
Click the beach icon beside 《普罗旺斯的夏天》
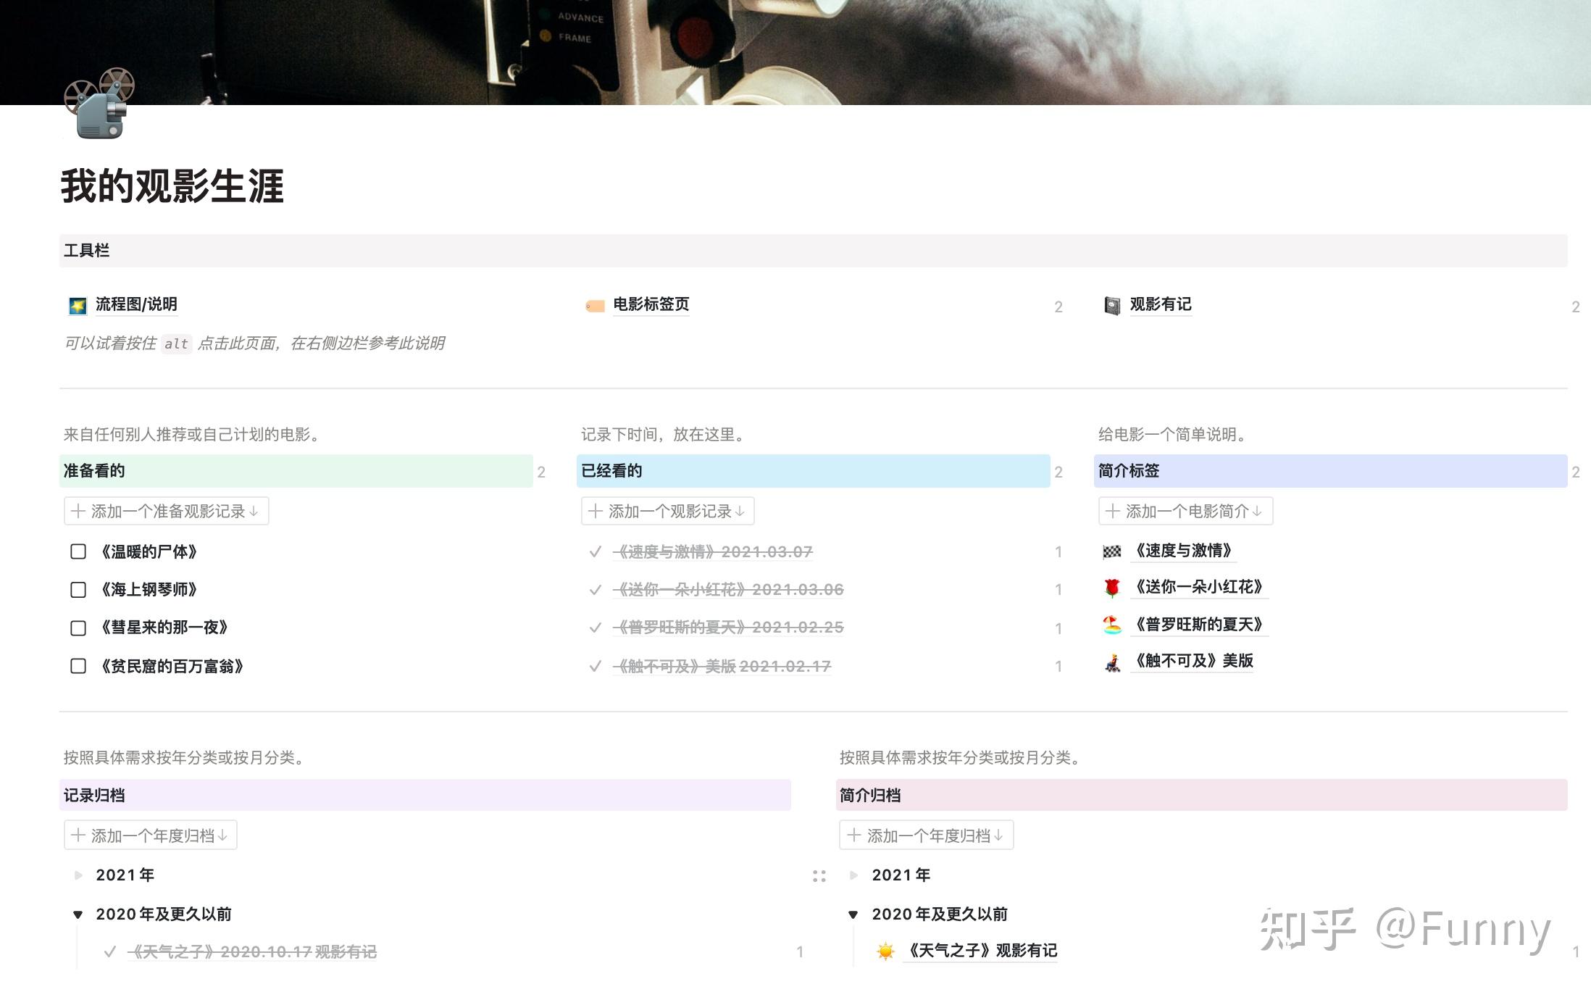click(1111, 626)
